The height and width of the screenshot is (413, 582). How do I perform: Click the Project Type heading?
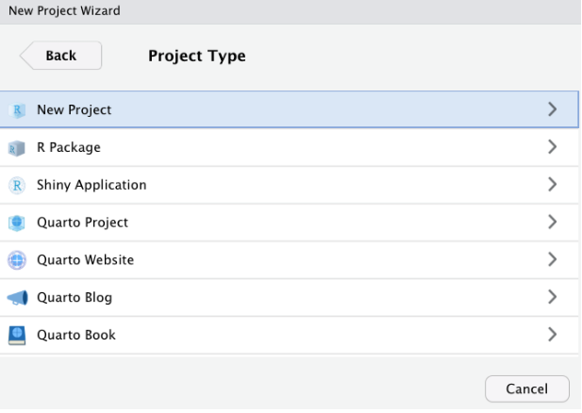coord(196,56)
